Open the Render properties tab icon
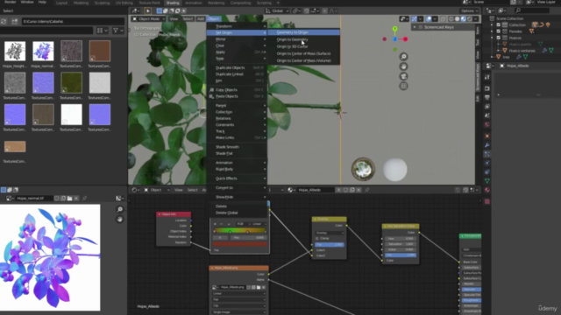The image size is (561, 315). tap(487, 88)
